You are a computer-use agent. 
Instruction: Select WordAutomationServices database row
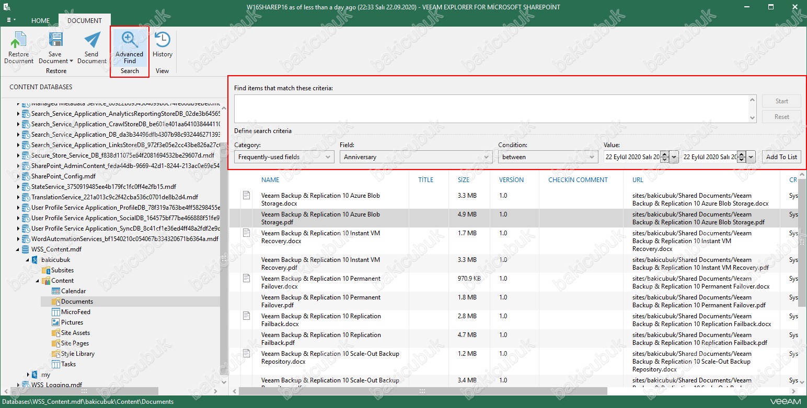(125, 239)
